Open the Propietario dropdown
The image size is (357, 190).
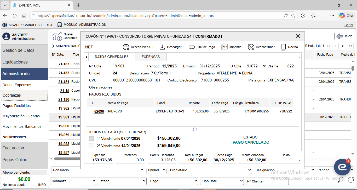coord(210,170)
